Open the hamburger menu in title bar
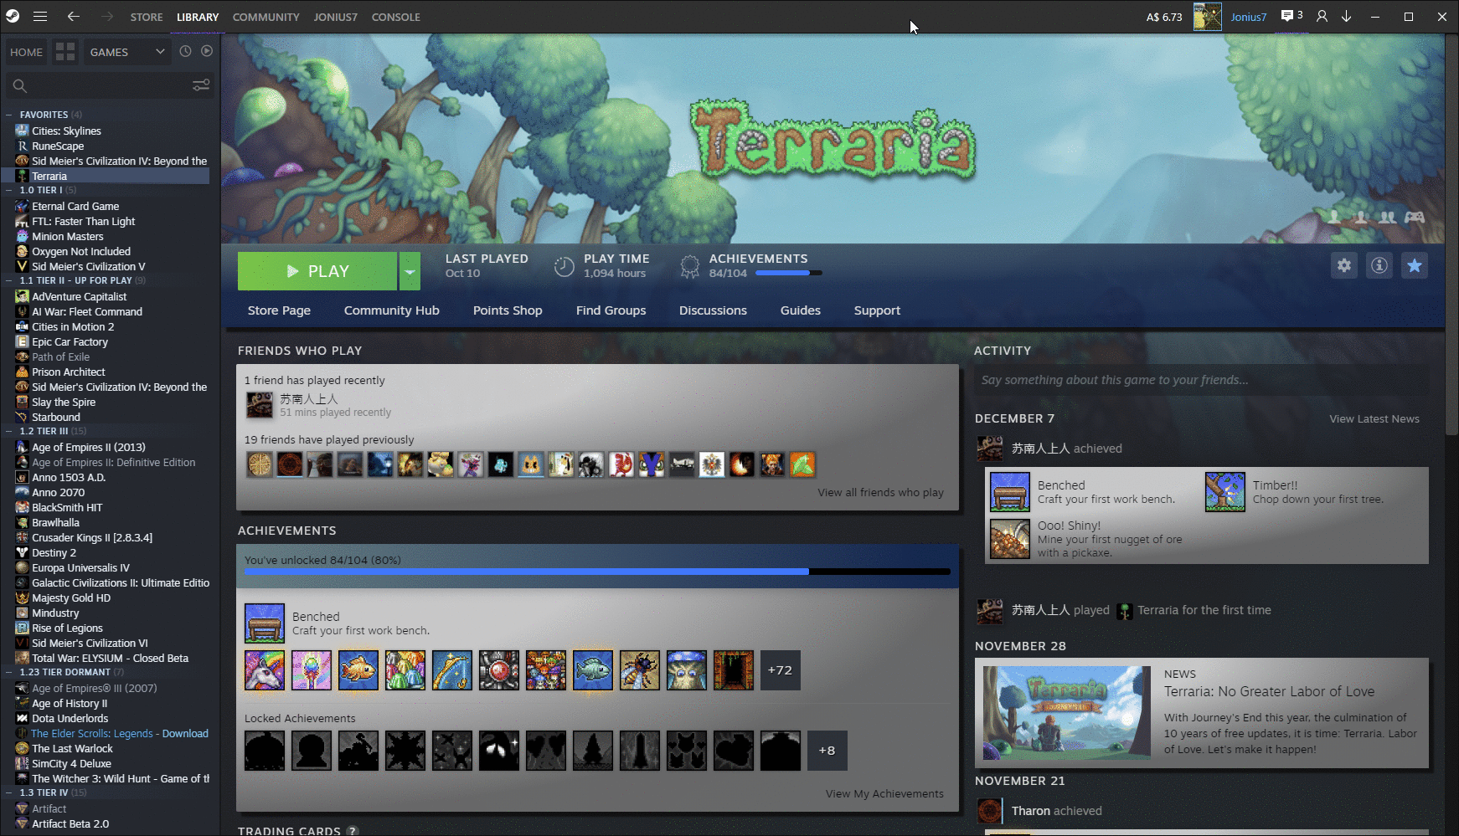This screenshot has width=1459, height=836. point(40,17)
